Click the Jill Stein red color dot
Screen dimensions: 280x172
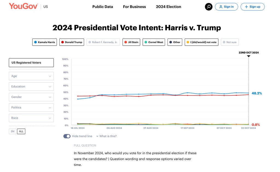click(126, 42)
